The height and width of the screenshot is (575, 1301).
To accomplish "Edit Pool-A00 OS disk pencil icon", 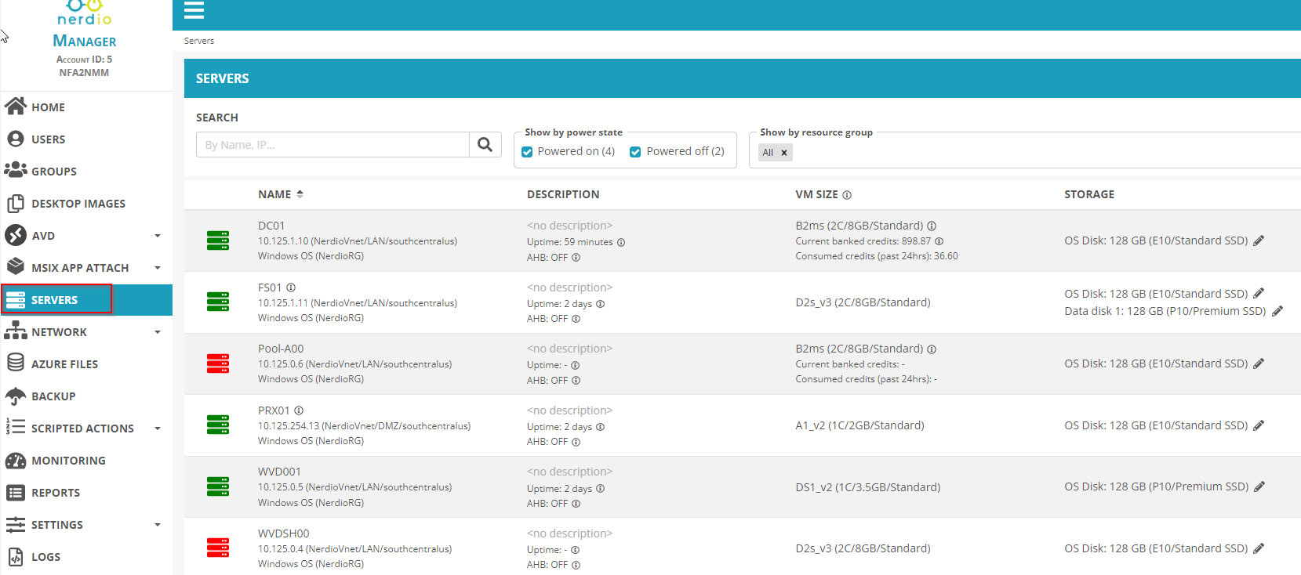I will coord(1259,363).
